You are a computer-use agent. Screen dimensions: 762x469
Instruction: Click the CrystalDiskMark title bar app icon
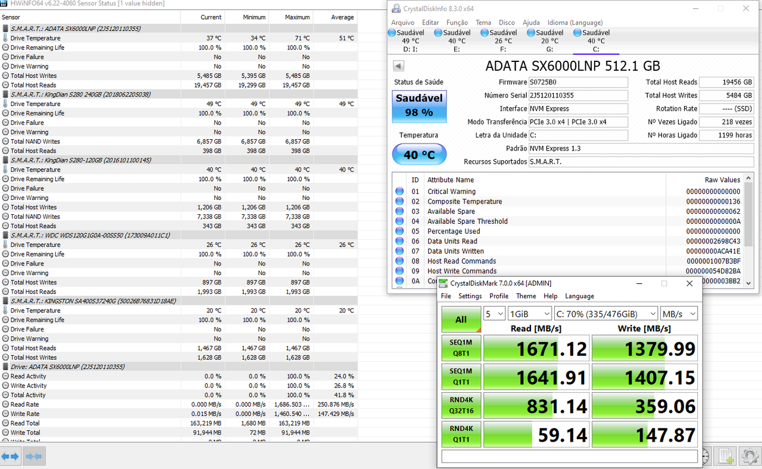pos(443,283)
